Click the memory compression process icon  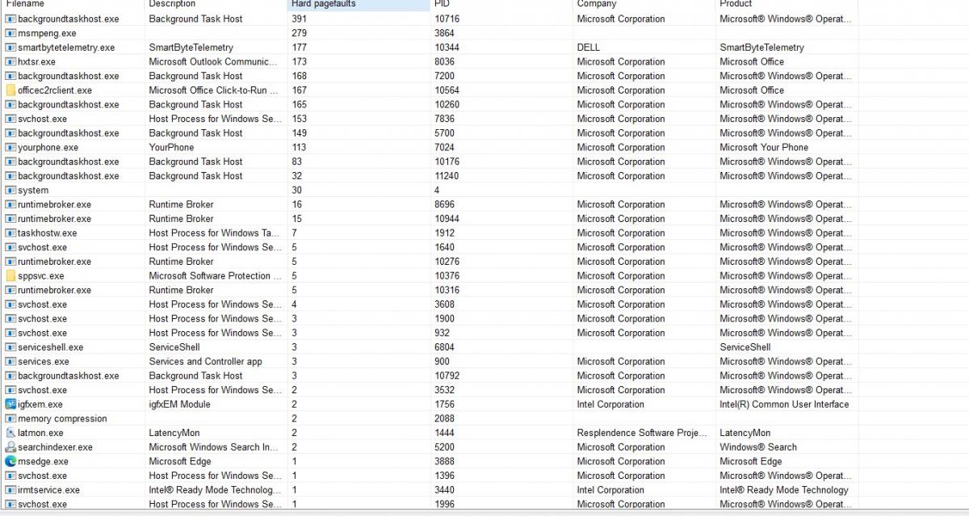tap(10, 419)
